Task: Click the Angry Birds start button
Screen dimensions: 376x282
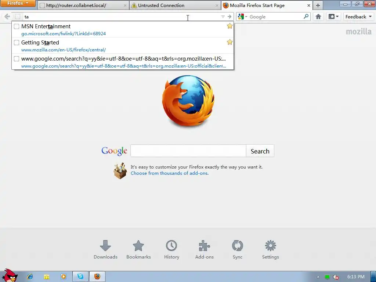Action: (x=10, y=276)
